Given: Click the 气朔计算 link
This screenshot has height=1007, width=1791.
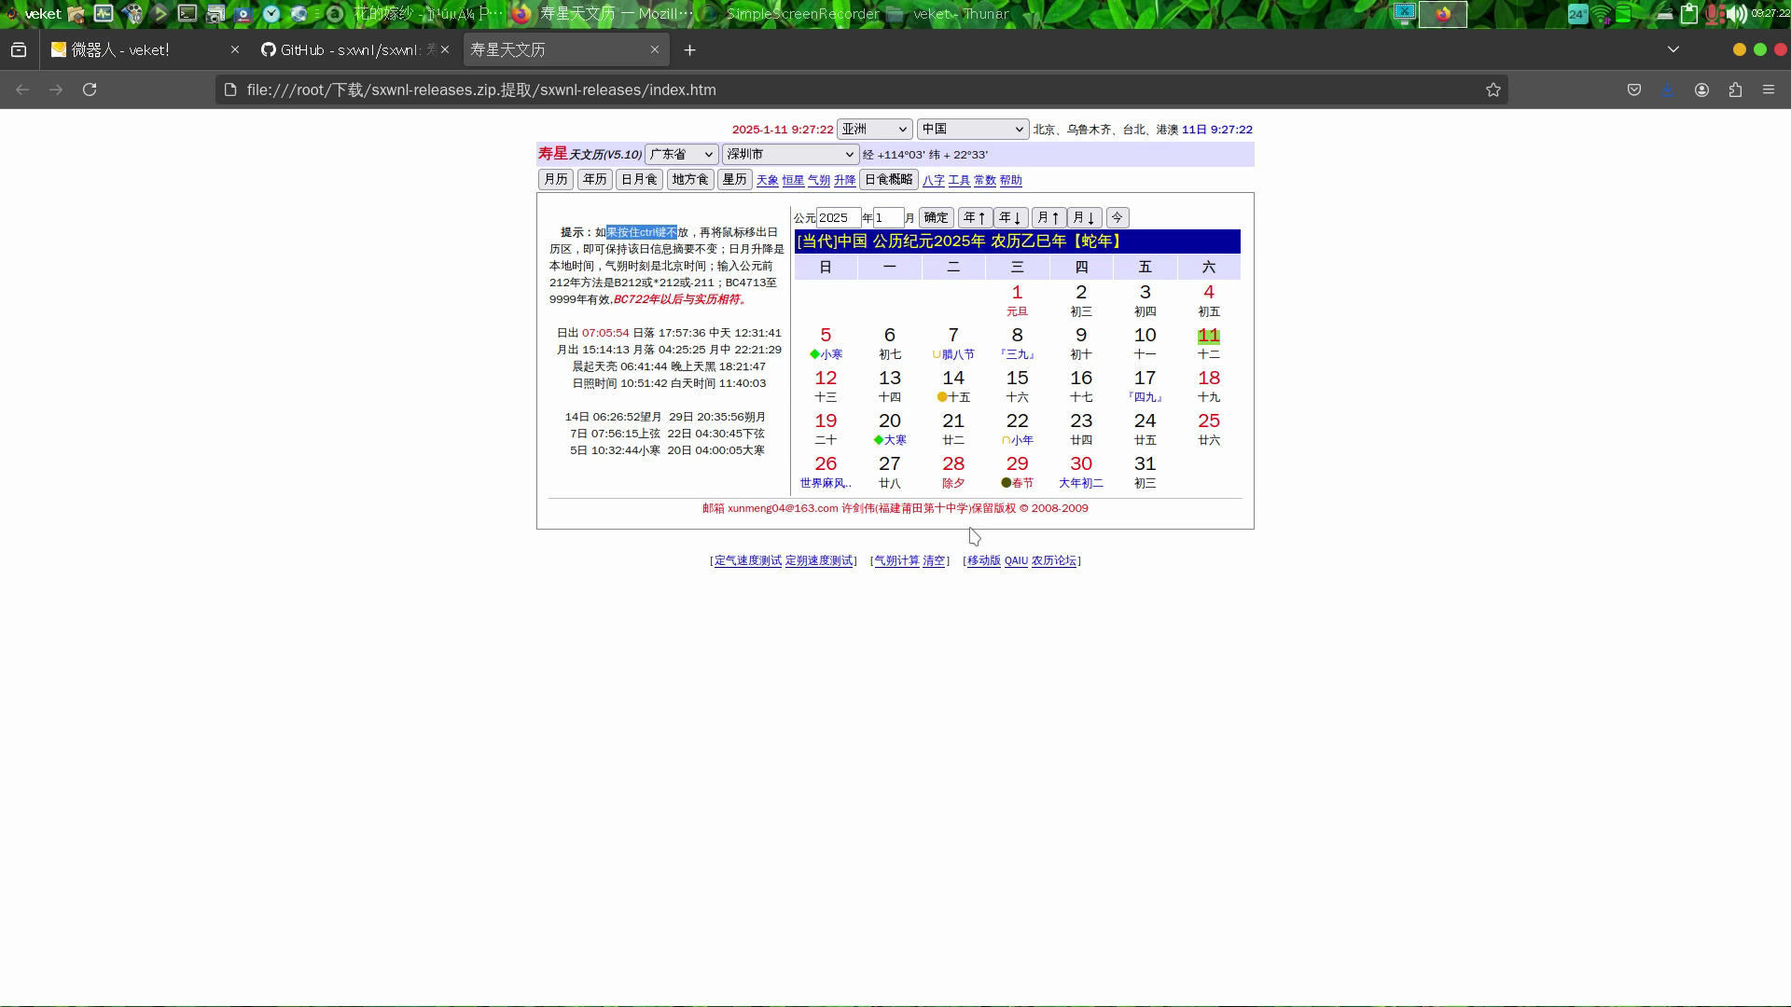Looking at the screenshot, I should (896, 560).
